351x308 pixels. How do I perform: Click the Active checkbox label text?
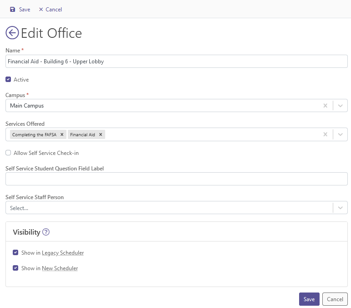click(x=21, y=80)
